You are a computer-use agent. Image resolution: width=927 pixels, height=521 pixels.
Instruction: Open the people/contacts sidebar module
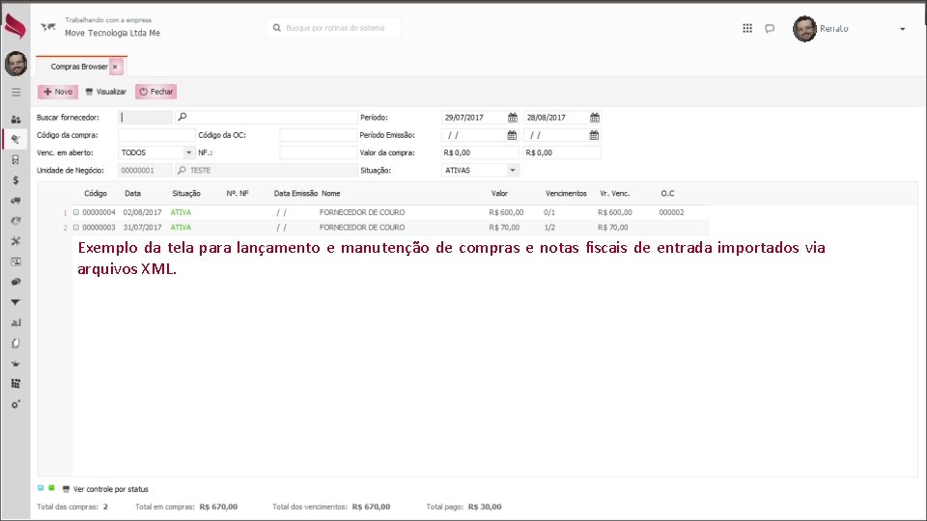click(16, 120)
